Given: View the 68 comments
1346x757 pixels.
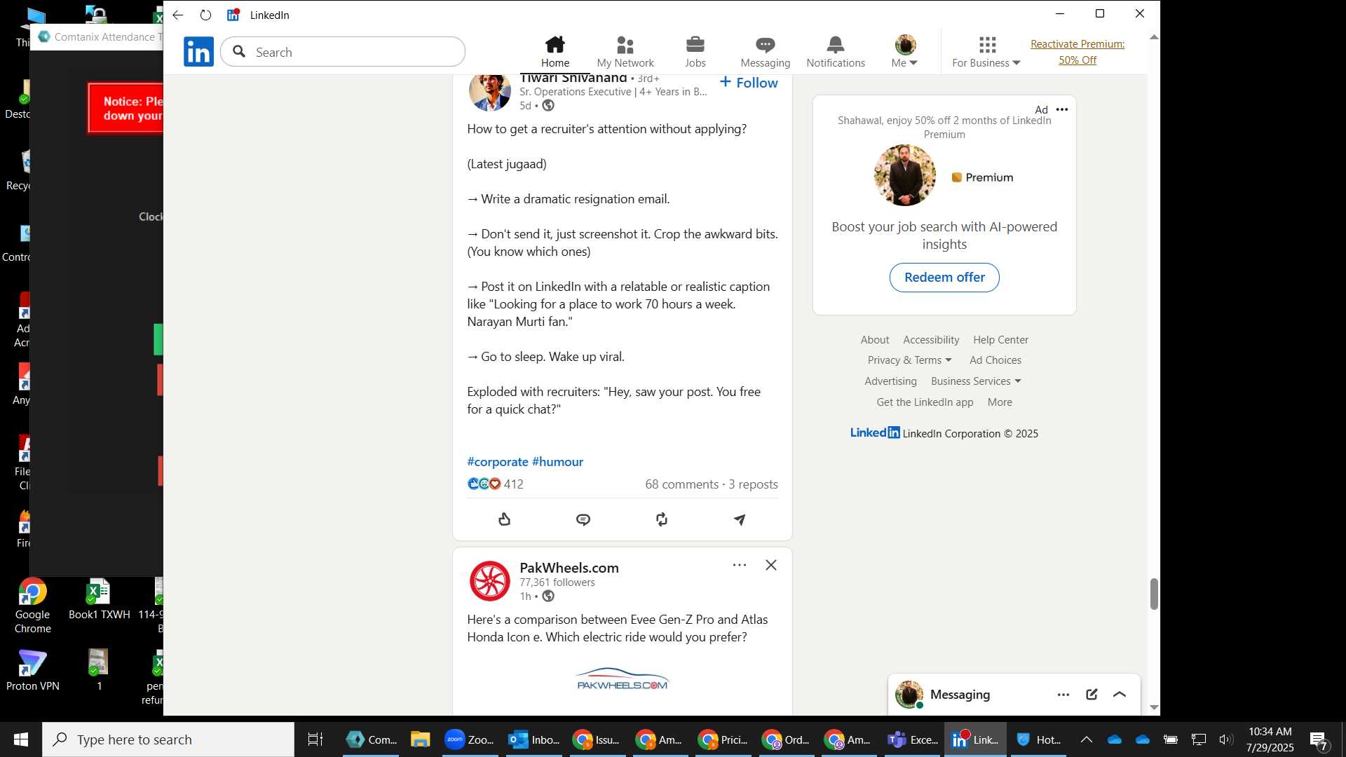Looking at the screenshot, I should click(x=681, y=484).
